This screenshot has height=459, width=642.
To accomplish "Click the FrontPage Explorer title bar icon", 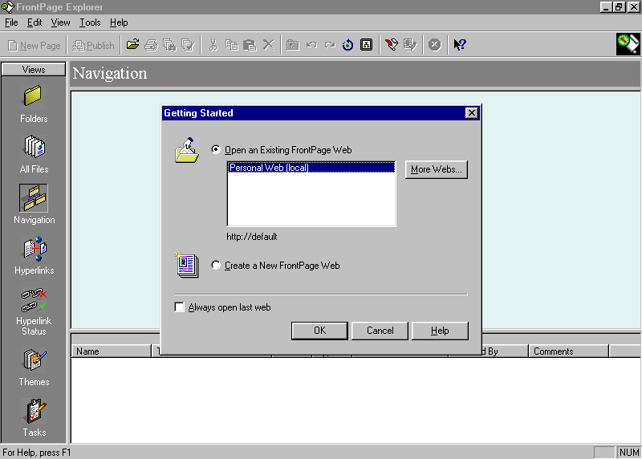I will point(7,7).
